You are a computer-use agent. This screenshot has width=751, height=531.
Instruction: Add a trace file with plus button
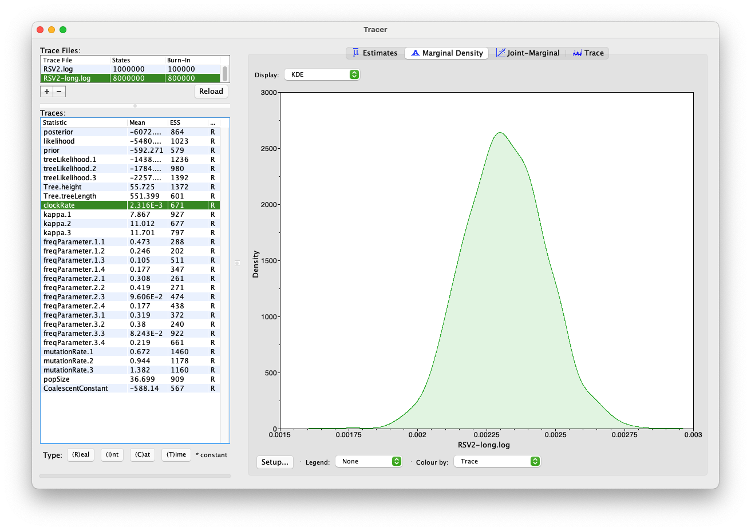tap(46, 91)
